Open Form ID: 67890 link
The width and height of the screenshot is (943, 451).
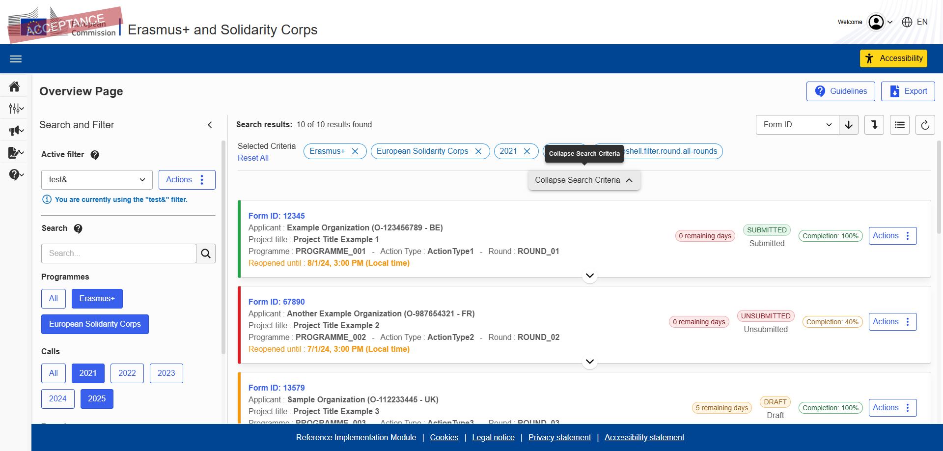(x=277, y=302)
